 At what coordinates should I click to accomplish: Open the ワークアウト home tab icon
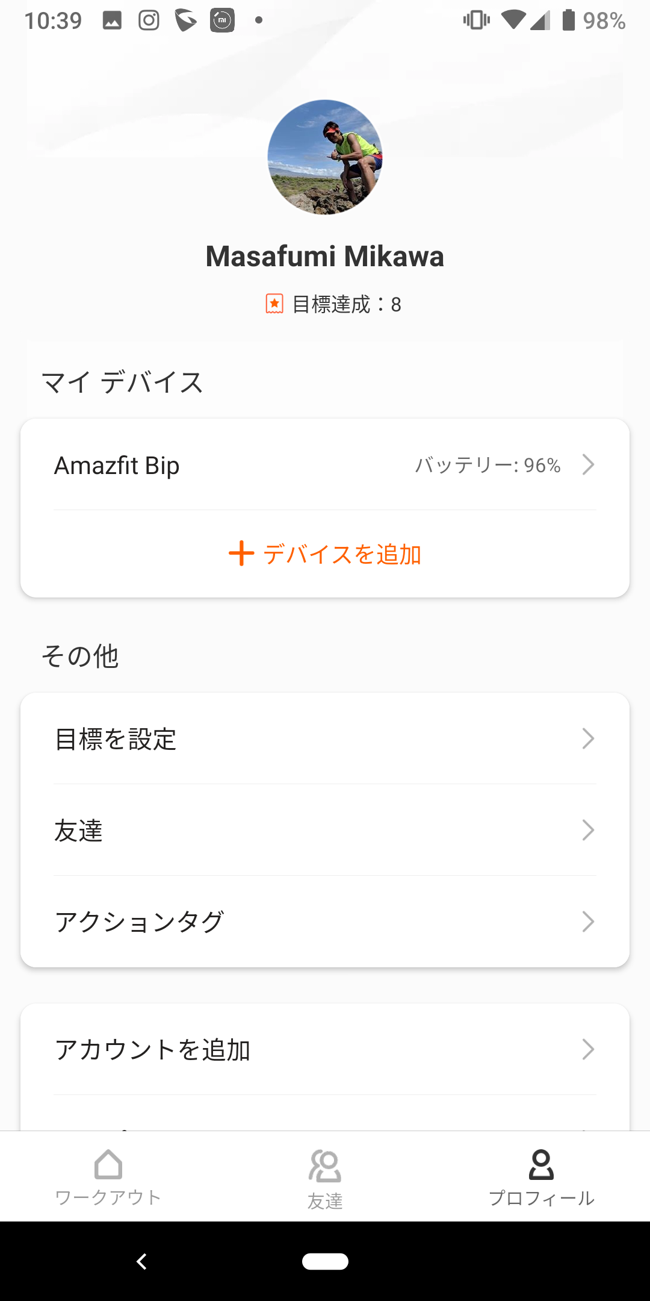click(x=108, y=1164)
